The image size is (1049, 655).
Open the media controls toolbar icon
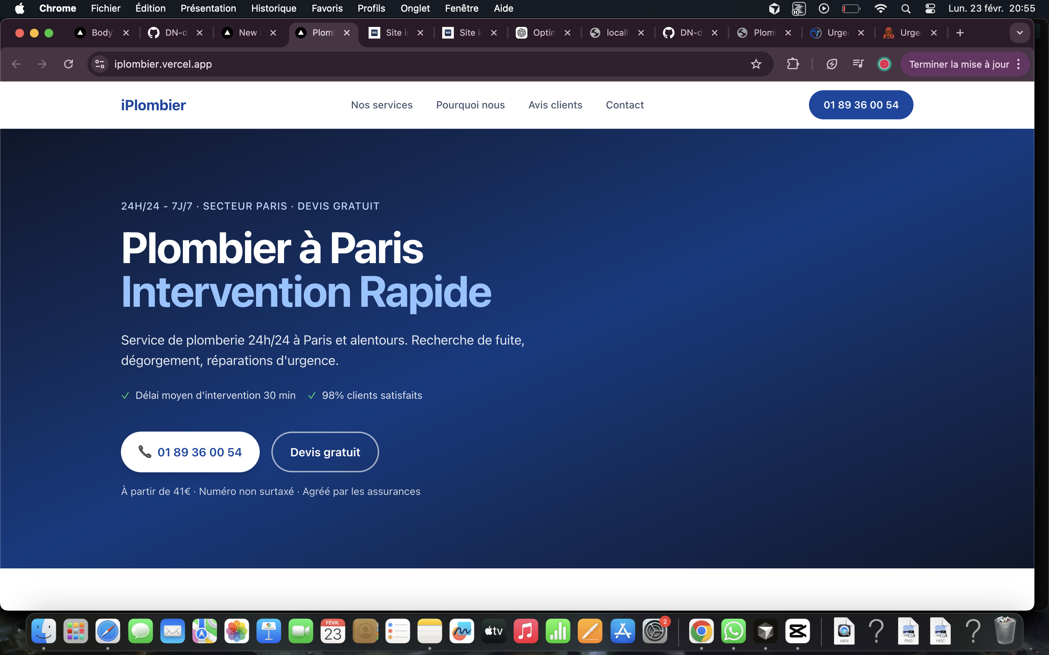858,64
